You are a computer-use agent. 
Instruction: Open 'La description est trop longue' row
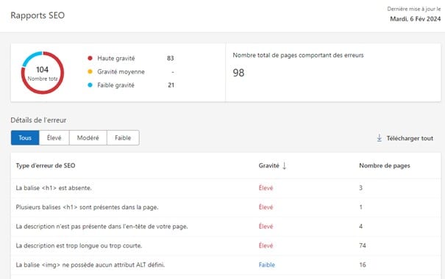pyautogui.click(x=226, y=245)
